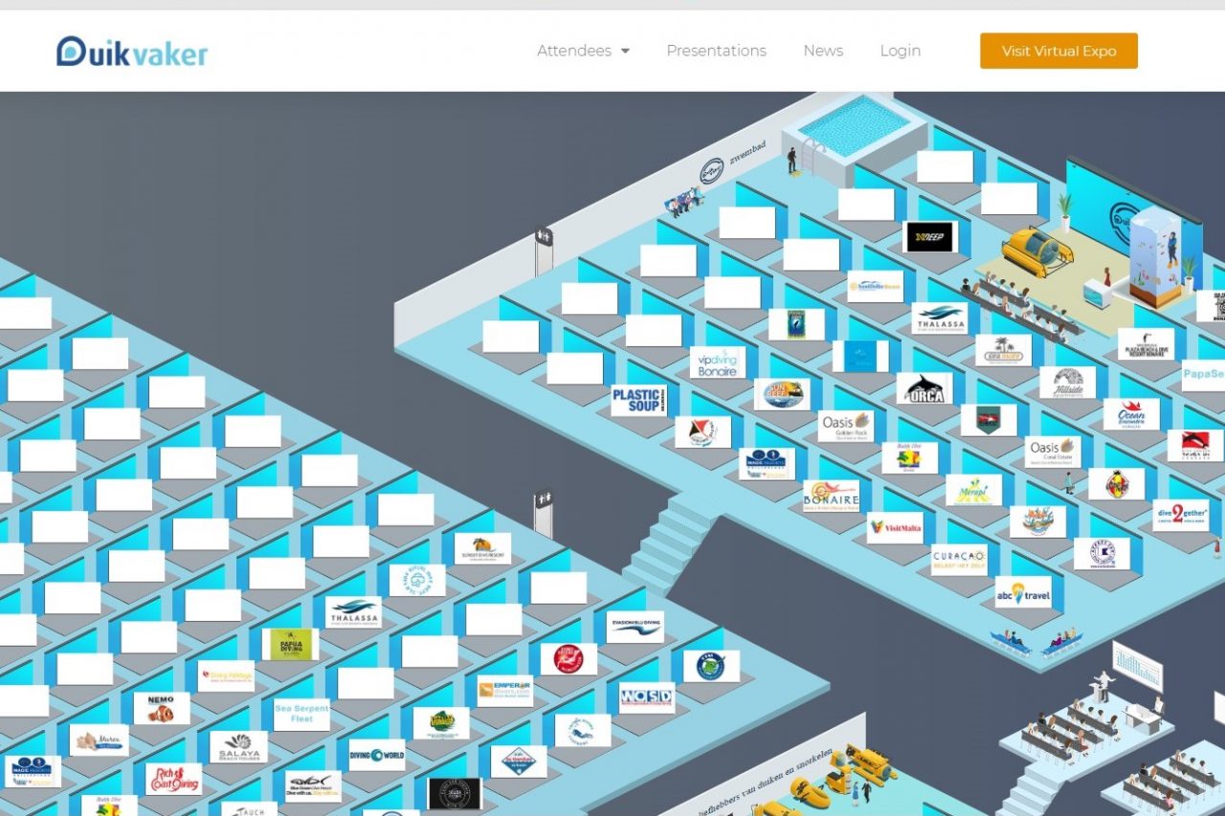The image size is (1225, 816).
Task: Click the swimming pool (zwembad)
Action: (x=855, y=129)
